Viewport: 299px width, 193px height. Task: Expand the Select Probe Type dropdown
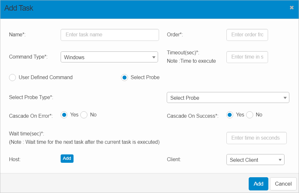(x=228, y=98)
